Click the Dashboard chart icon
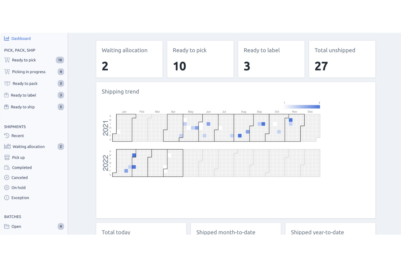This screenshot has height=267, width=401. tap(7, 38)
